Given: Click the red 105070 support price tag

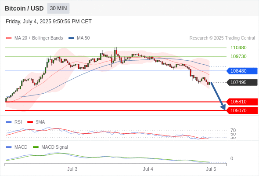Looking at the screenshot, I should point(242,110).
